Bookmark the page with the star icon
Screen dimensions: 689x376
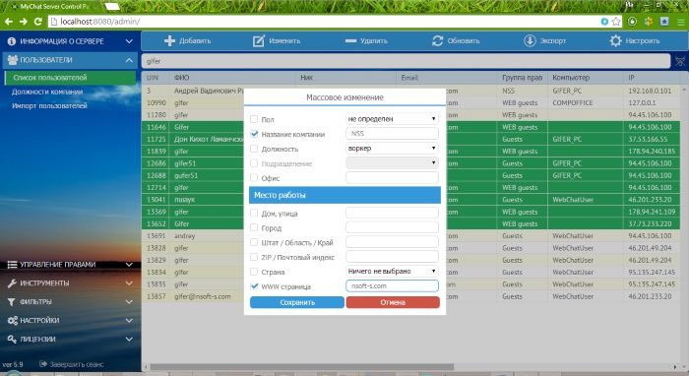(616, 21)
